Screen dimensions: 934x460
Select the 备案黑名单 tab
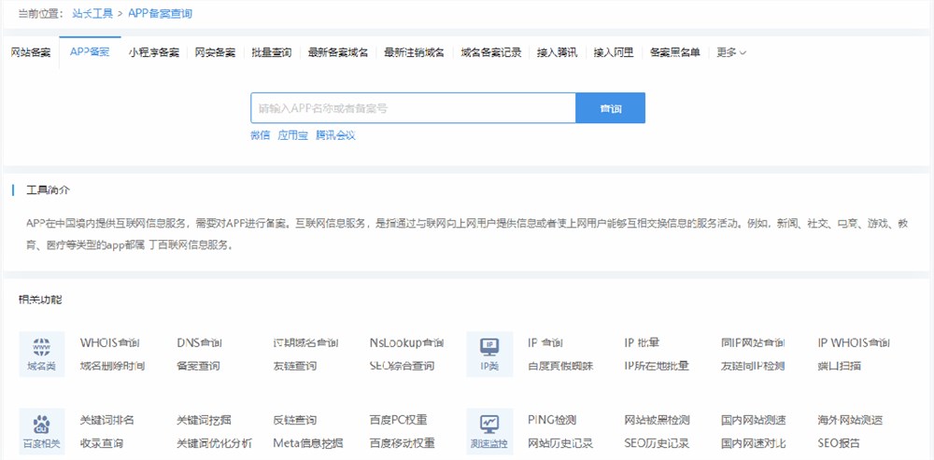click(x=674, y=52)
